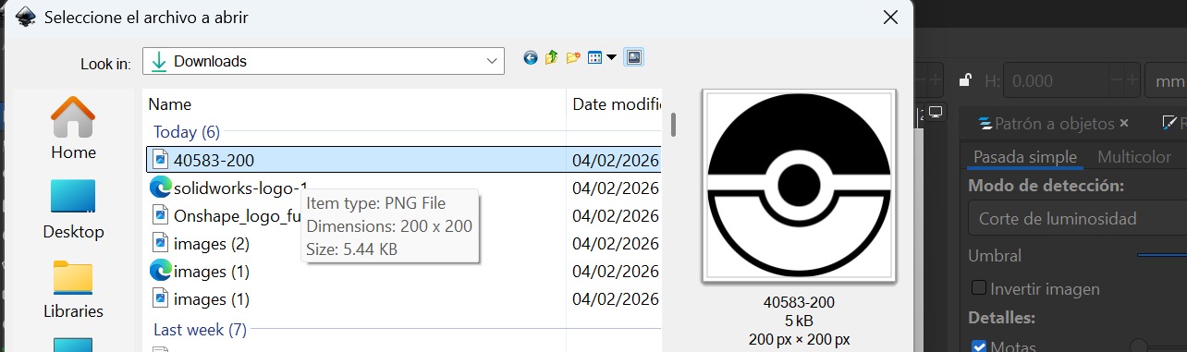Image resolution: width=1187 pixels, height=352 pixels.
Task: Toggle the image preview pane button
Action: click(x=634, y=58)
